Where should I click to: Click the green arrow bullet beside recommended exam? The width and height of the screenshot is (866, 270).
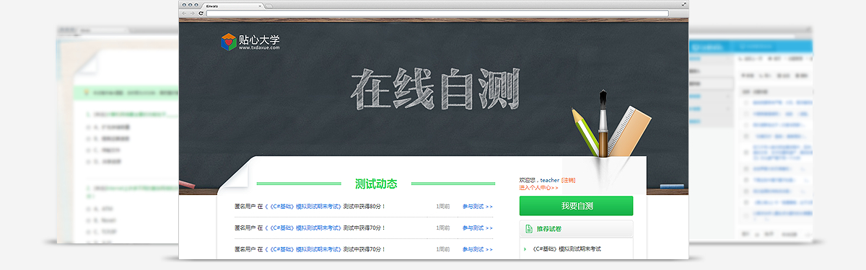pyautogui.click(x=525, y=249)
